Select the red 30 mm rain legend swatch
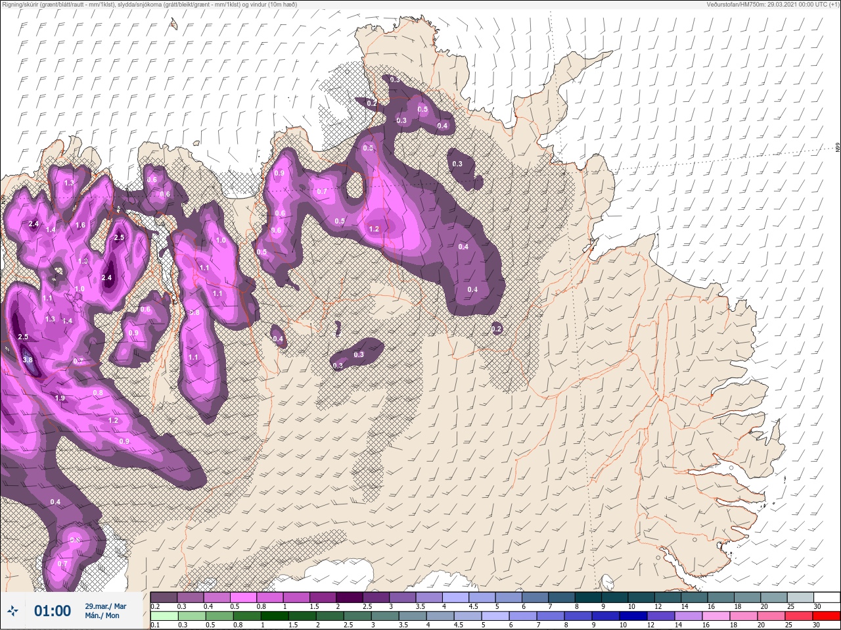This screenshot has width=841, height=630. [827, 616]
